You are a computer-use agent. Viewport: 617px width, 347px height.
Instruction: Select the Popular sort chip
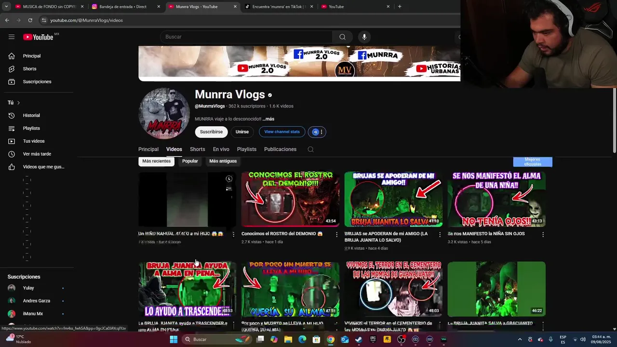190,161
